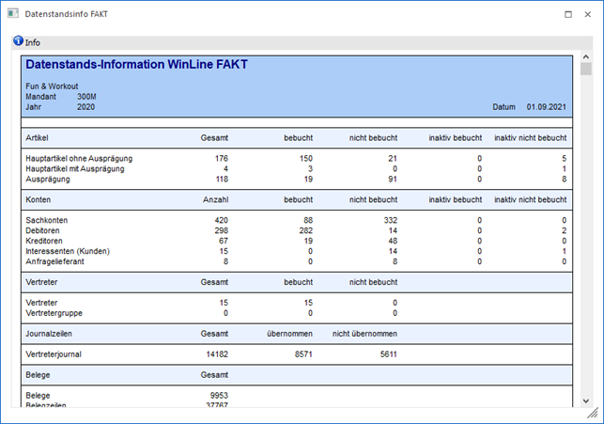Screen dimensions: 604x424
Task: Close the Datenstandsinfo FAKT window
Action: (x=589, y=14)
